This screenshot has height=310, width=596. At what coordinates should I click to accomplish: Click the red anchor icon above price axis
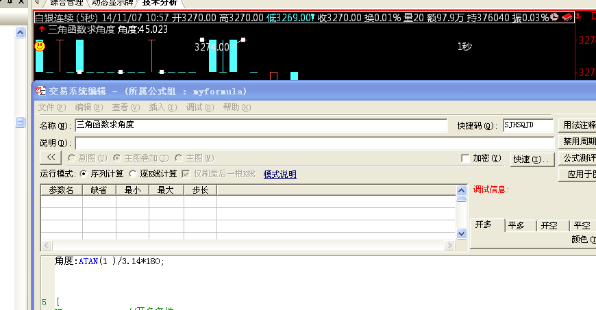[578, 16]
